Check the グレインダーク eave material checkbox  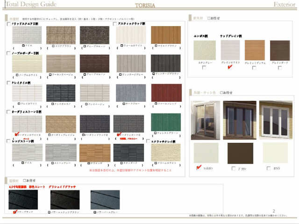(x=279, y=68)
